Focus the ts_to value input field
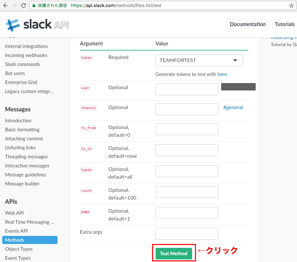 (187, 150)
